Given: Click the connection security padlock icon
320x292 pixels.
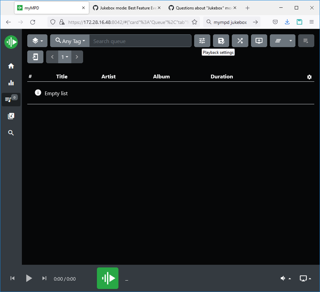Looking at the screenshot, I should (62, 22).
